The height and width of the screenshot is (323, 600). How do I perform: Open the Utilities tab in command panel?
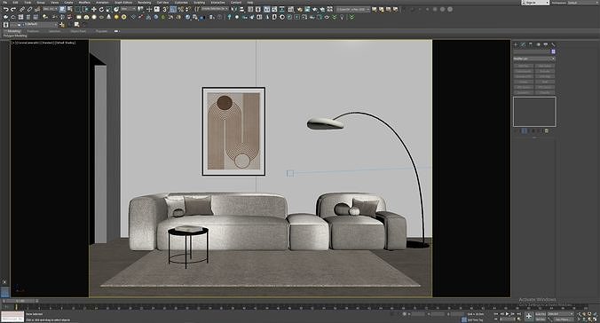[553, 44]
